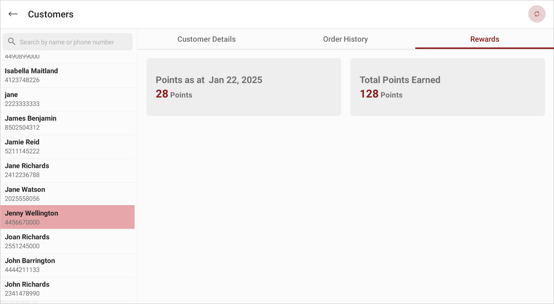
Task: Open Jane Richards customer record
Action: click(68, 170)
